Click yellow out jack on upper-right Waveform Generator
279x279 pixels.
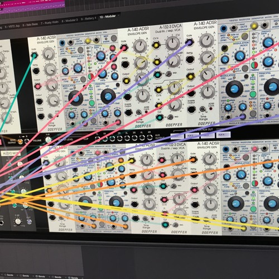coord(254,26)
